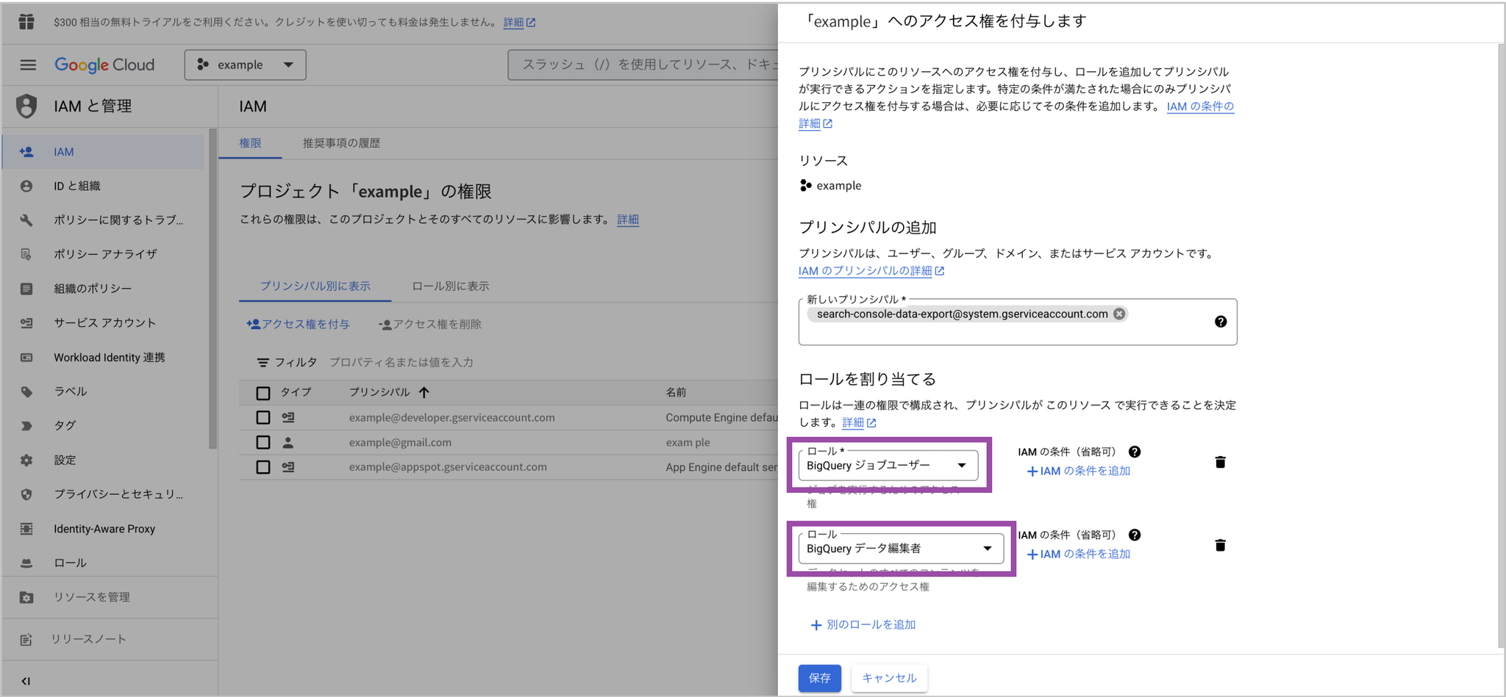Click the filter icon next to フィルタ
Screen dimensions: 1506x697
point(263,362)
